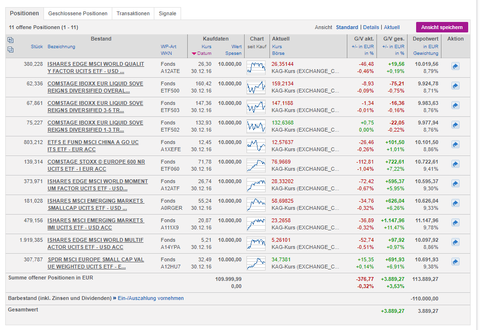Expand all positions with plus icon
The image size is (483, 330).
[11, 40]
